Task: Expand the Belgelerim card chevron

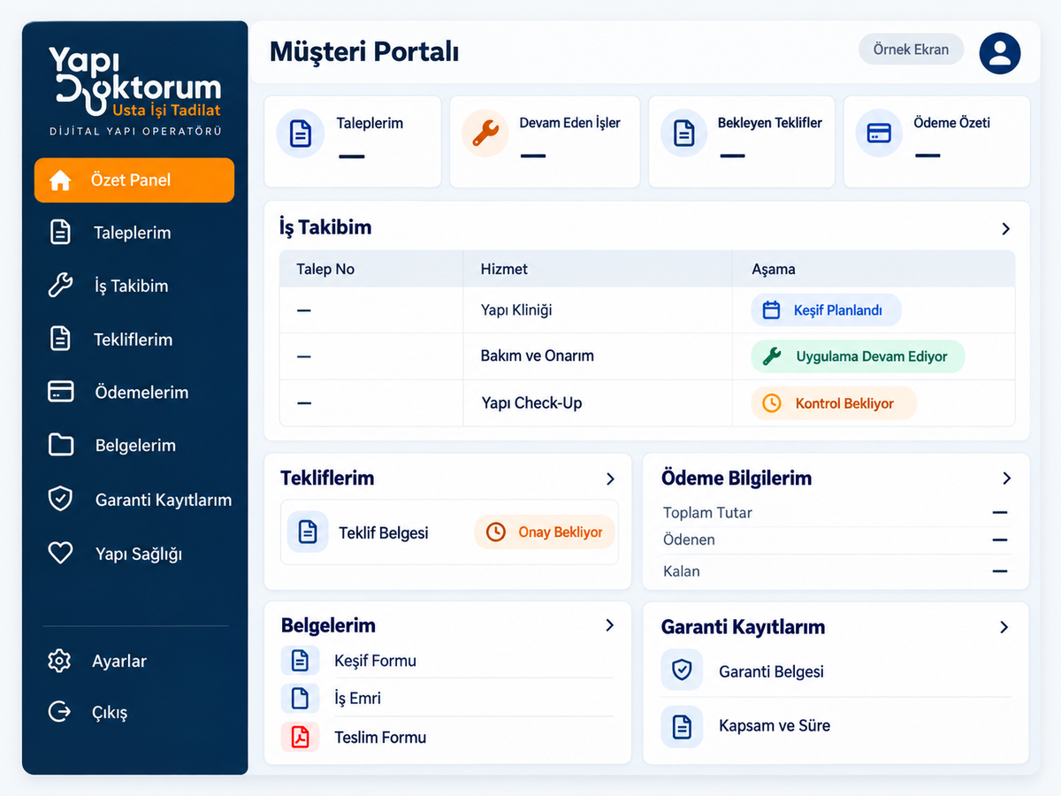Action: [609, 625]
